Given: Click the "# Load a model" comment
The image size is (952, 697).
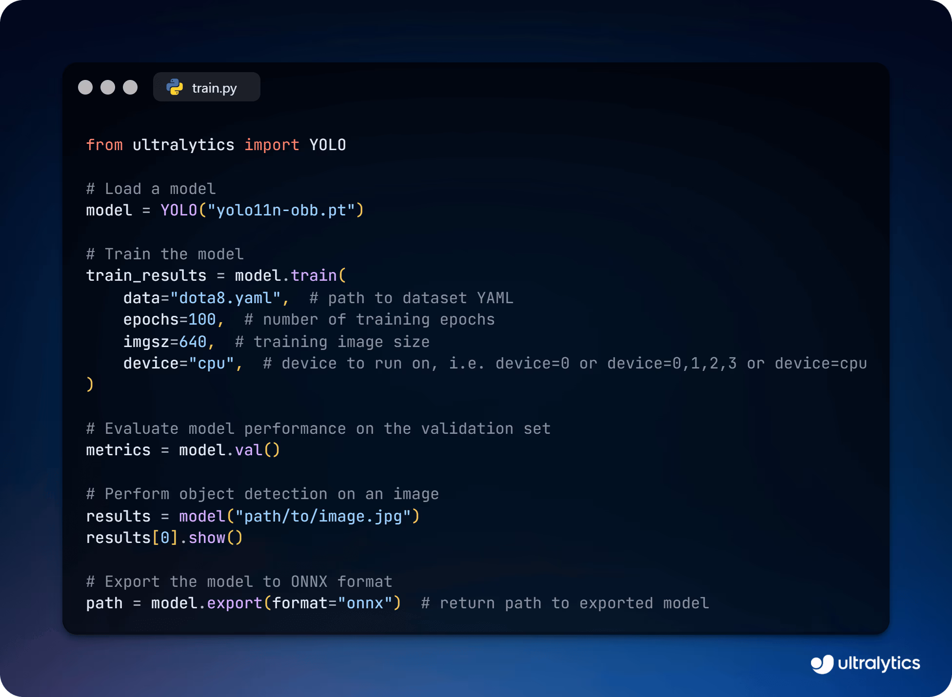Looking at the screenshot, I should tap(151, 189).
